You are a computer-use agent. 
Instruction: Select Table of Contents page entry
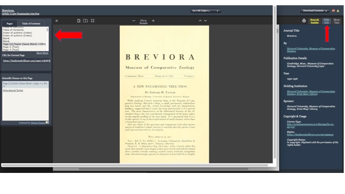(x=13, y=30)
